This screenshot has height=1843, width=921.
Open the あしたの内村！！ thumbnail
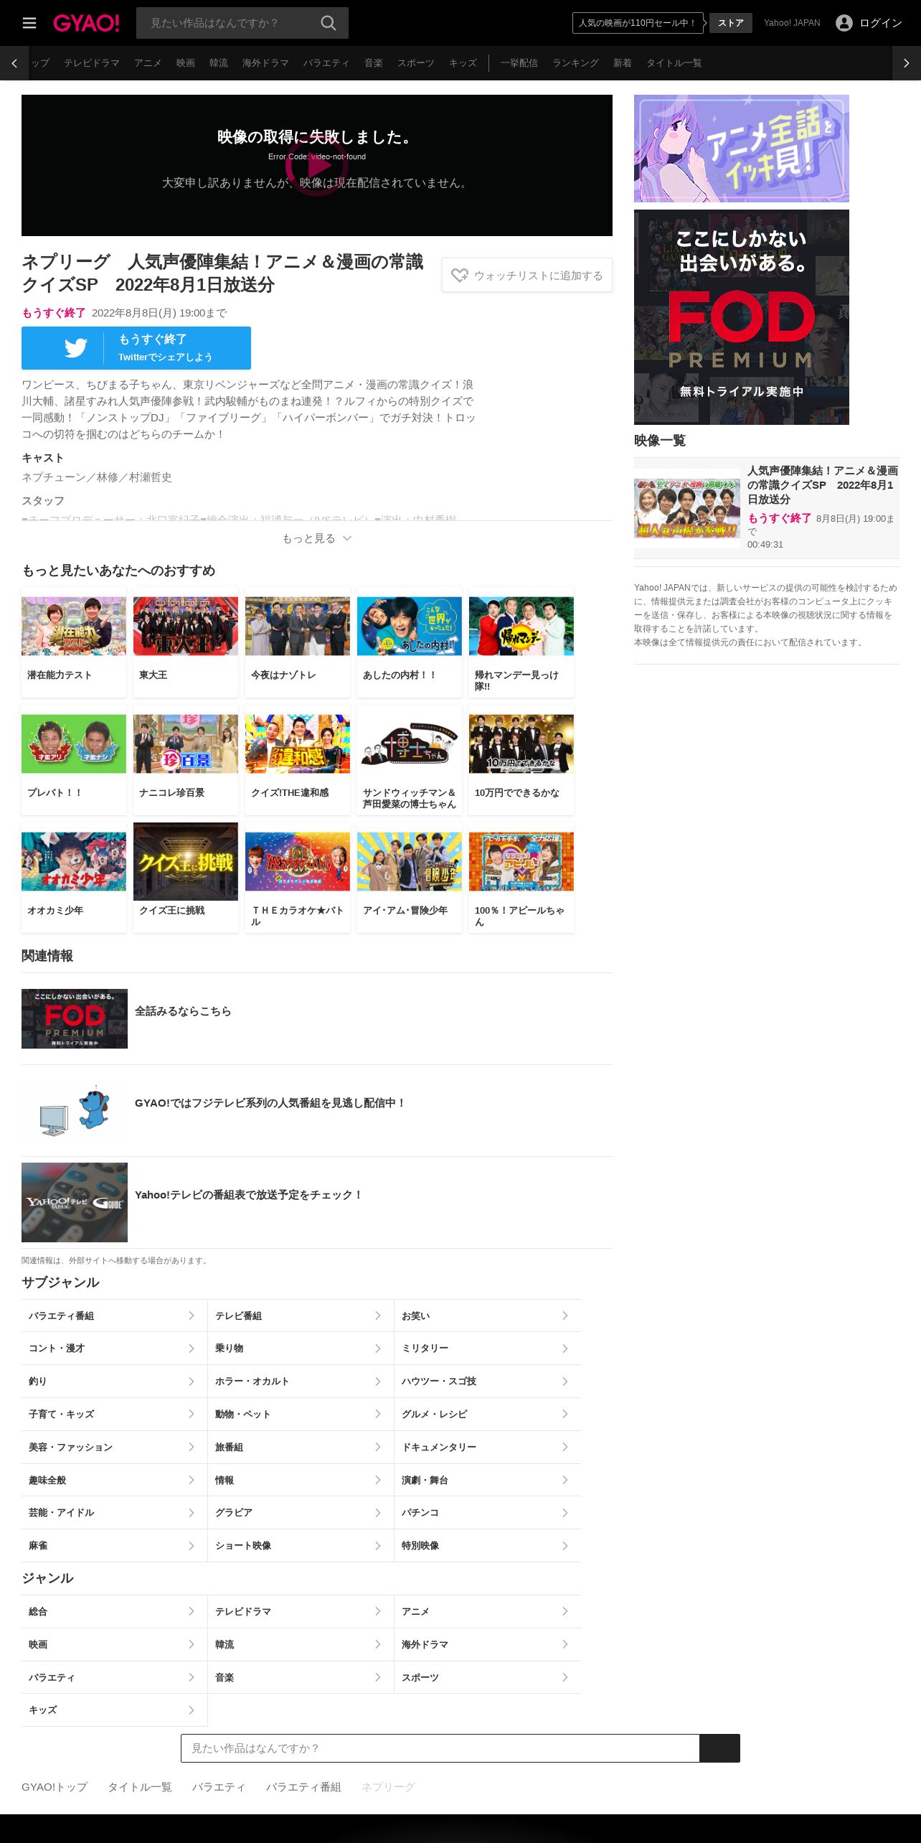pyautogui.click(x=410, y=627)
